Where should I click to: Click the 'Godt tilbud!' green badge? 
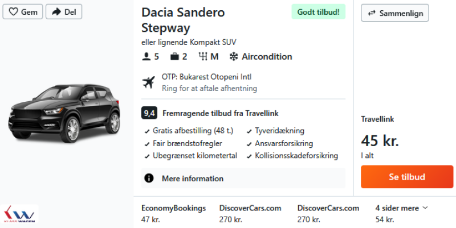click(318, 12)
